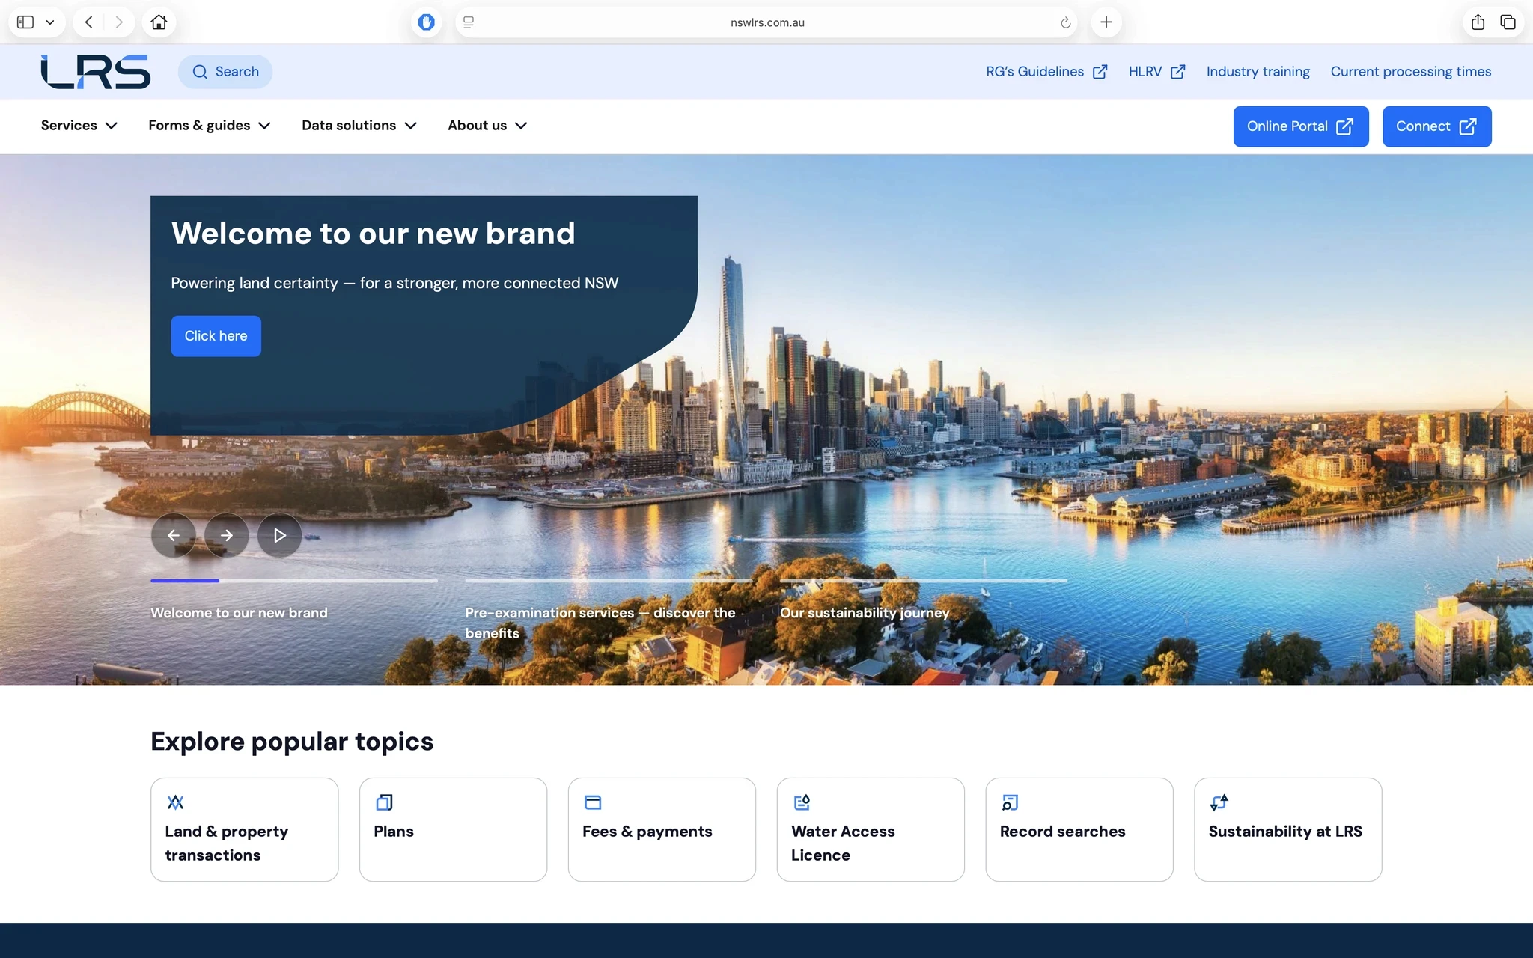Advance to next carousel slide
This screenshot has height=958, width=1533.
[226, 535]
